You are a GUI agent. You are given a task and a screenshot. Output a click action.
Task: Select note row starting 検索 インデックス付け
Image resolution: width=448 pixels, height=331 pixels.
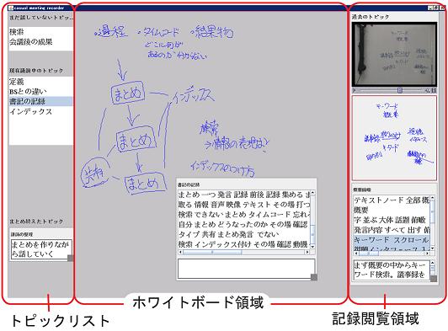(x=244, y=243)
